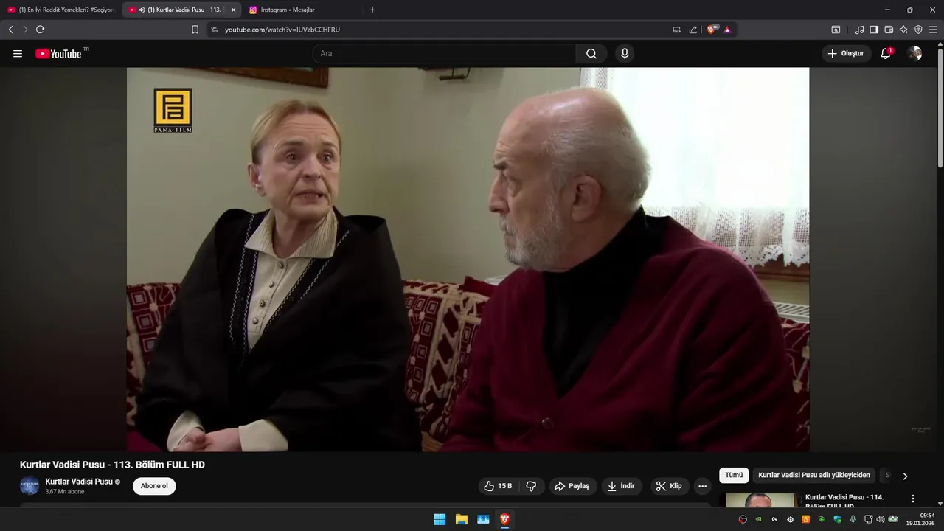Screen dimensions: 944x531
Task: Open the browser main menu
Action: [x=933, y=29]
